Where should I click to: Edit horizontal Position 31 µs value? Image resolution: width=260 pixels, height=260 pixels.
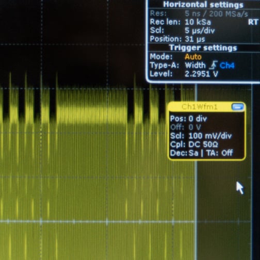tap(195, 39)
